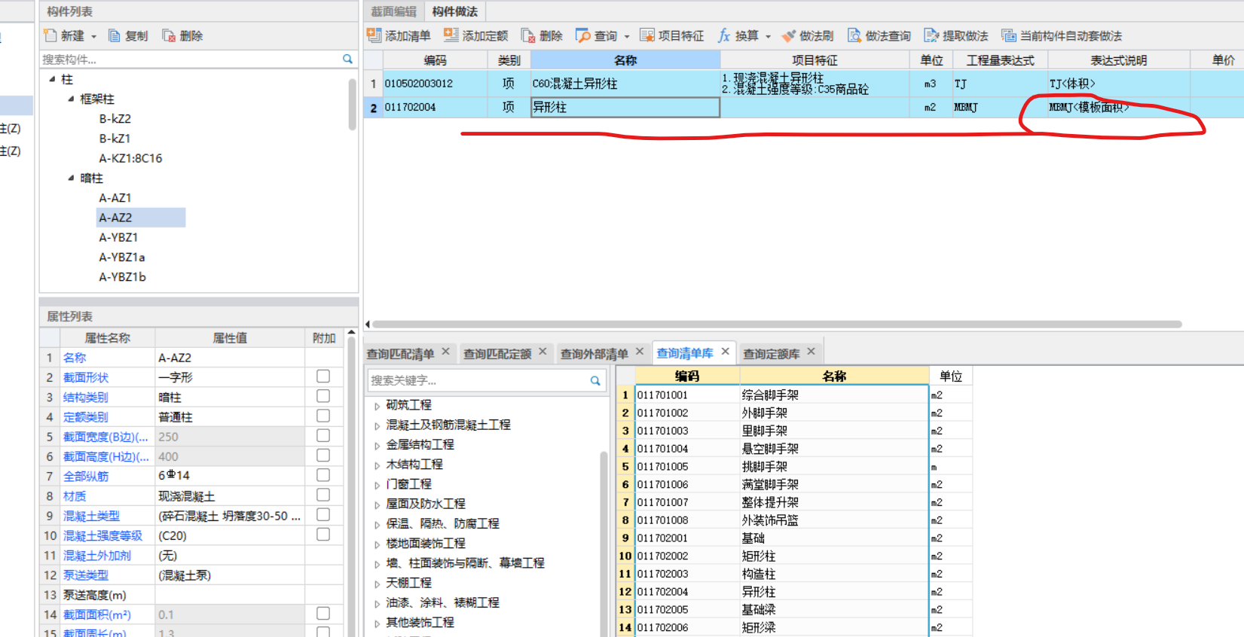The image size is (1244, 637).
Task: Toggle 附加 checkbox for 全部纵筋
Action: pos(323,475)
